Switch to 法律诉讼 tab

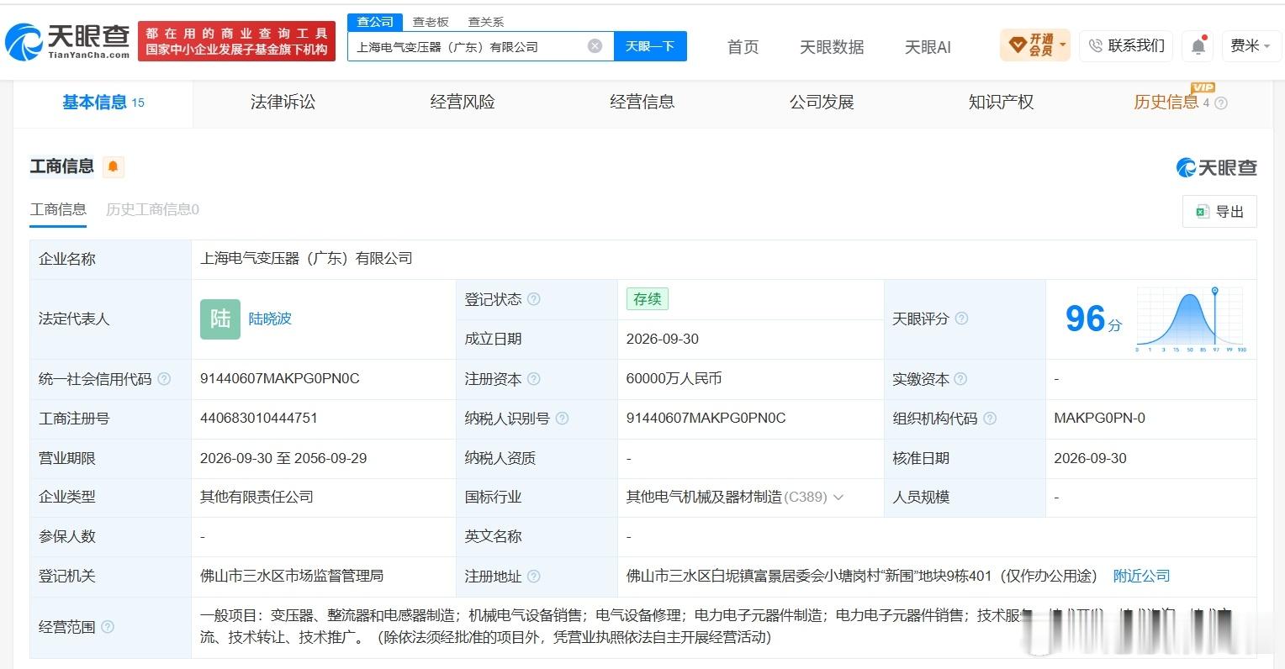tap(283, 103)
